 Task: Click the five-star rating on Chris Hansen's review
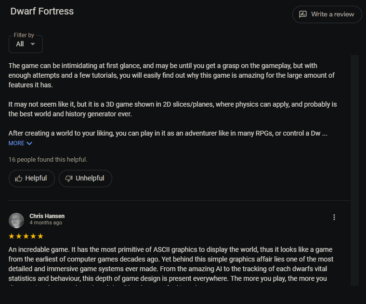pyautogui.click(x=26, y=236)
